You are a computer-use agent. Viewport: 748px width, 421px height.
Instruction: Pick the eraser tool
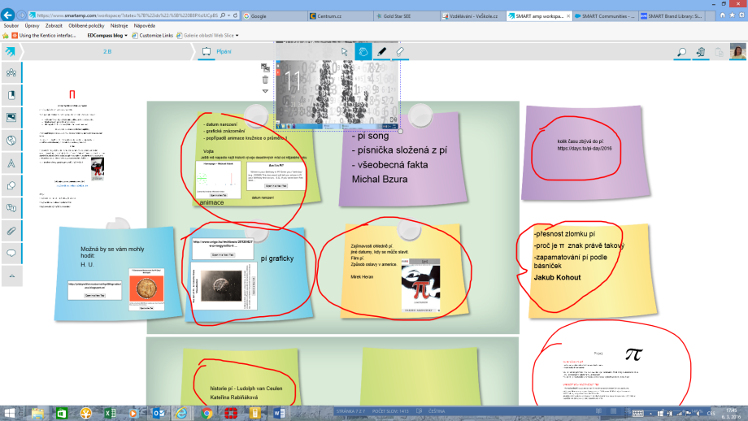(x=399, y=51)
